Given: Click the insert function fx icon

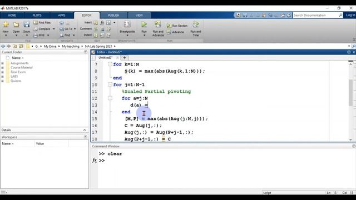Looking at the screenshot, I should tap(102, 23).
